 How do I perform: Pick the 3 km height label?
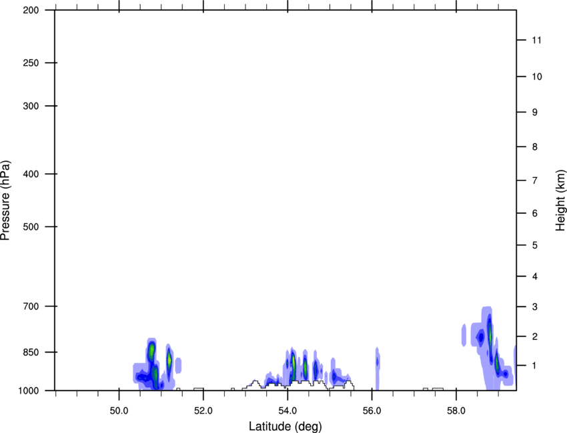coord(535,307)
